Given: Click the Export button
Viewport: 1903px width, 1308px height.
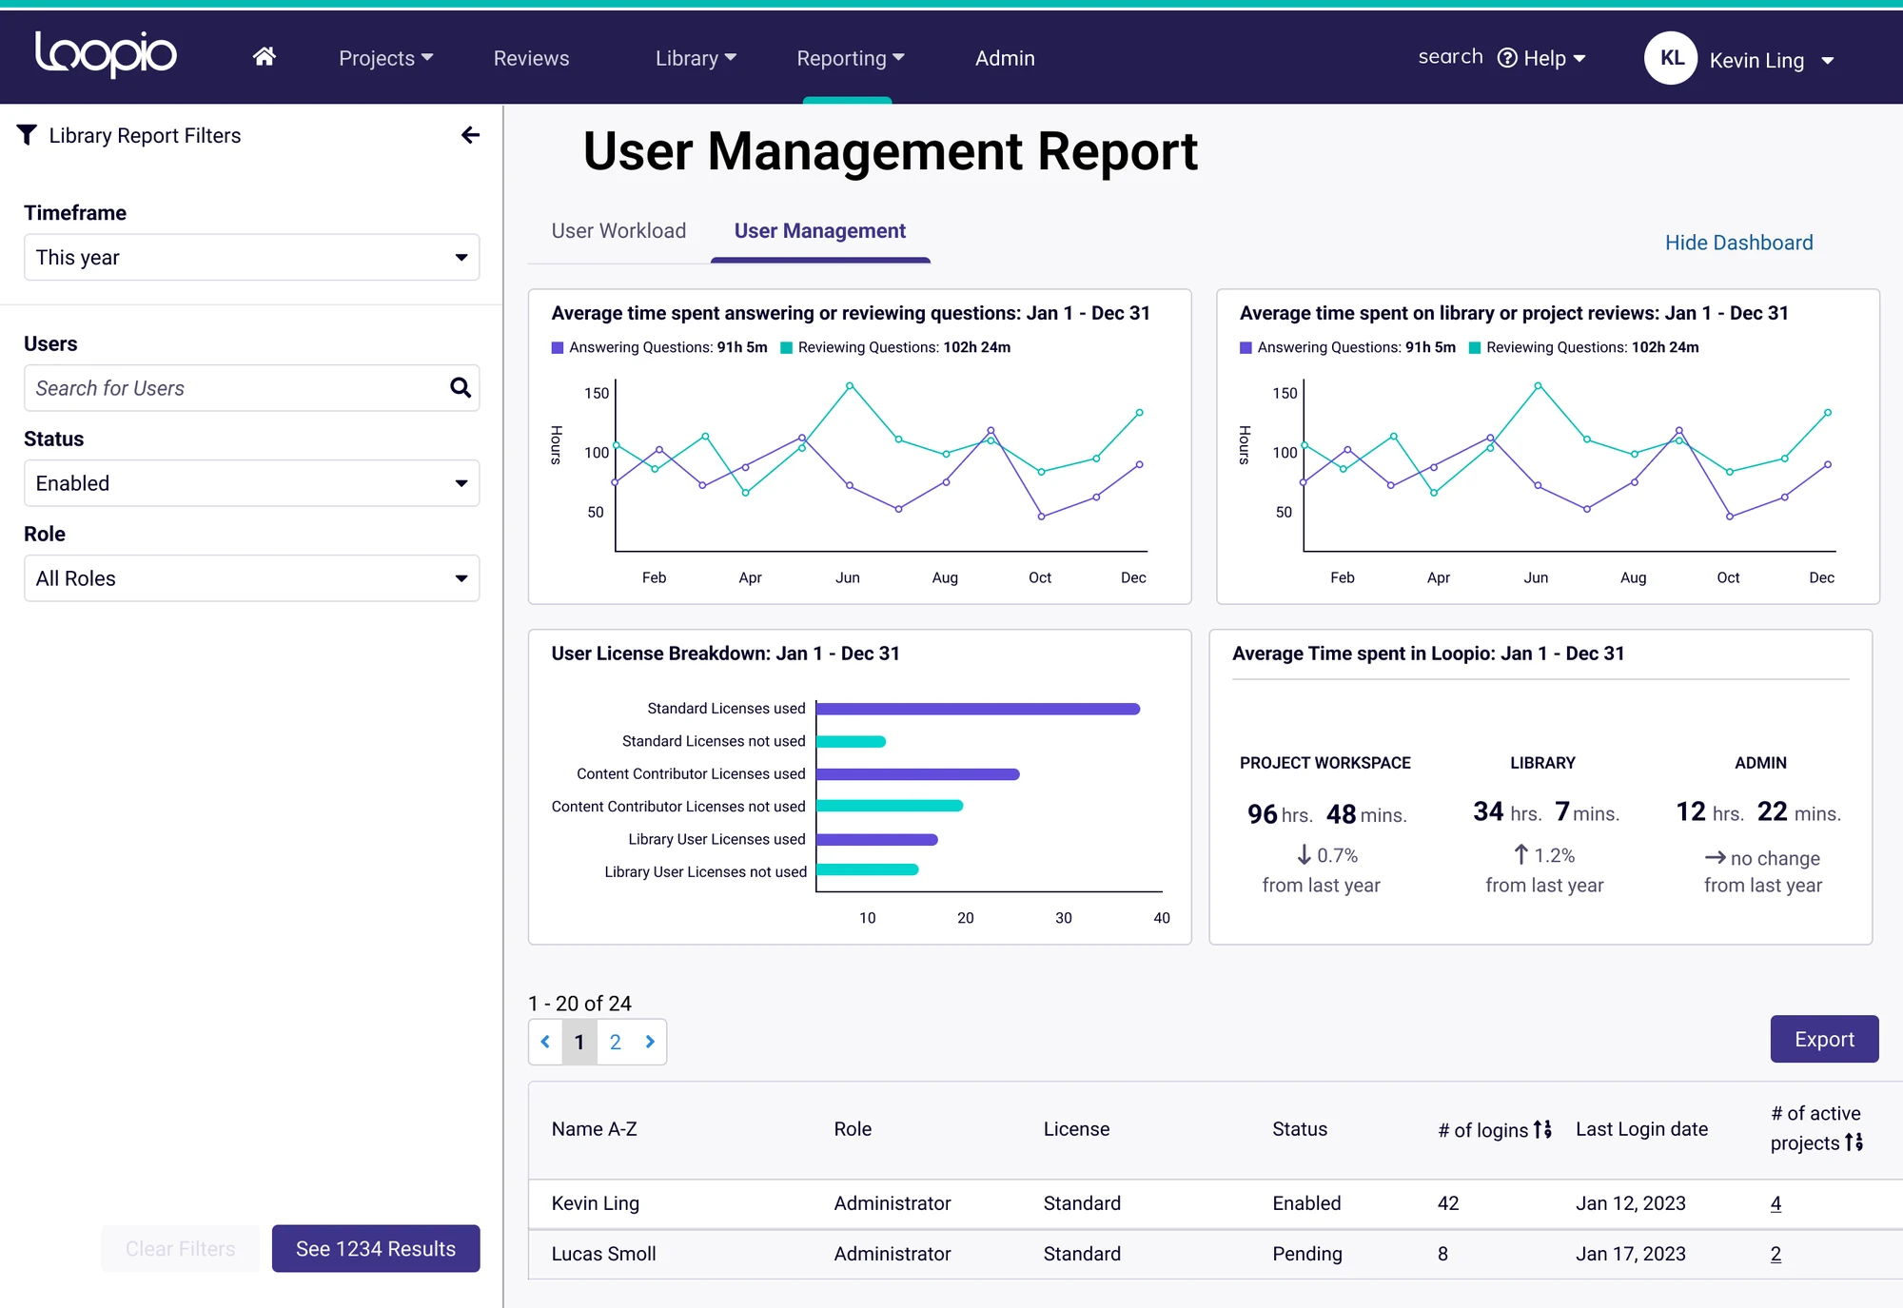Looking at the screenshot, I should (x=1824, y=1039).
